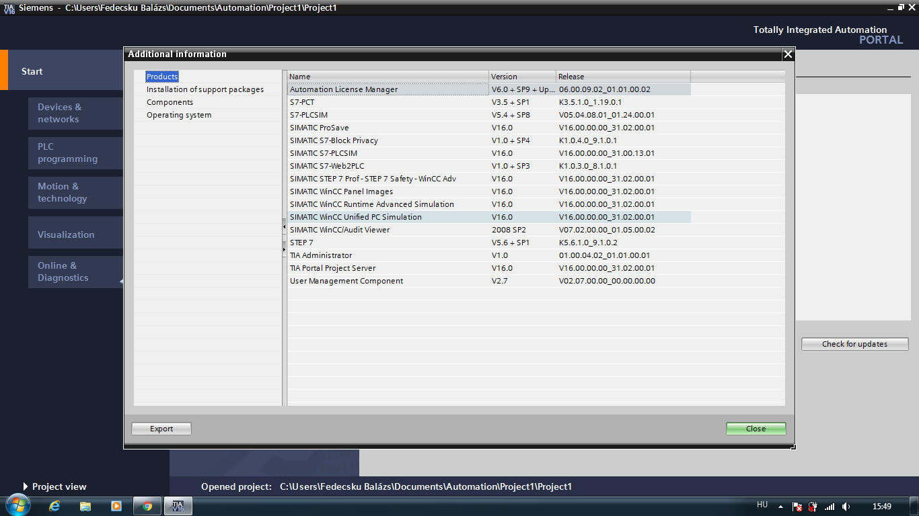Click Check for updates button
This screenshot has width=919, height=516.
pyautogui.click(x=854, y=344)
